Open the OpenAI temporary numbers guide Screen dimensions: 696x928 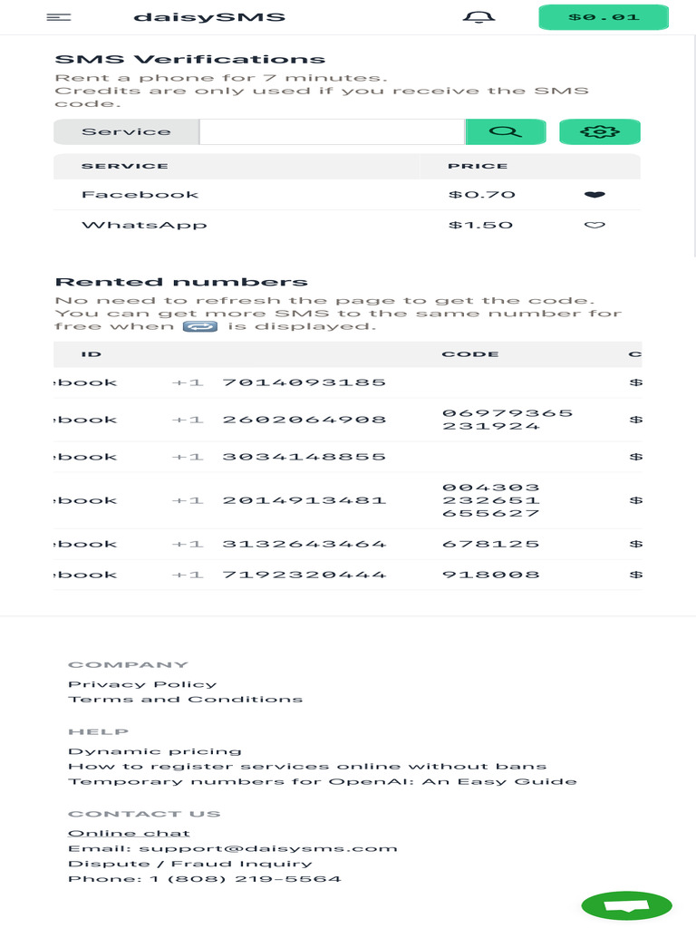(322, 781)
